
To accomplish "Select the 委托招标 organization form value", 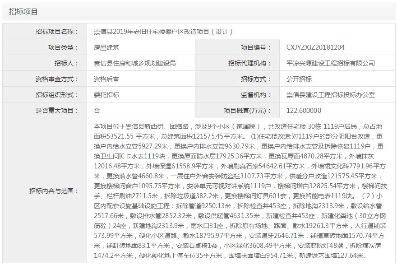I will coord(106,95).
